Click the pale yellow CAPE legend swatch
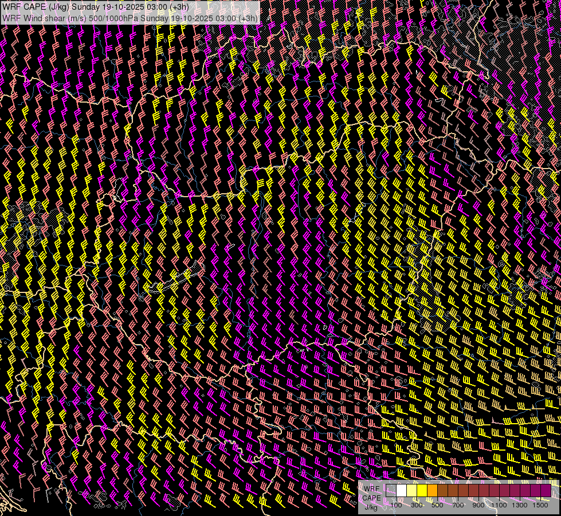Screen dimensions: 561x516 tap(412, 491)
